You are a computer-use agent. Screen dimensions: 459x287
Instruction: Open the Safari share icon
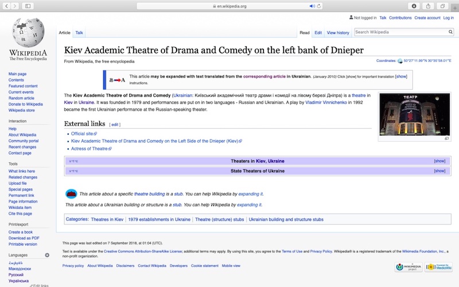[x=428, y=6]
